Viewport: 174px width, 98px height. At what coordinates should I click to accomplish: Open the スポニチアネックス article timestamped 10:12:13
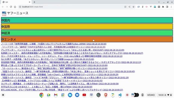71,62
